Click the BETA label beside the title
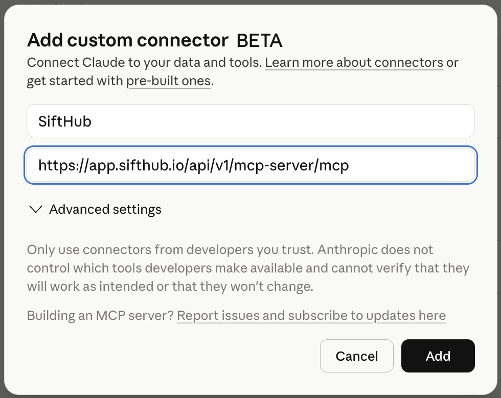The height and width of the screenshot is (398, 501). (259, 40)
